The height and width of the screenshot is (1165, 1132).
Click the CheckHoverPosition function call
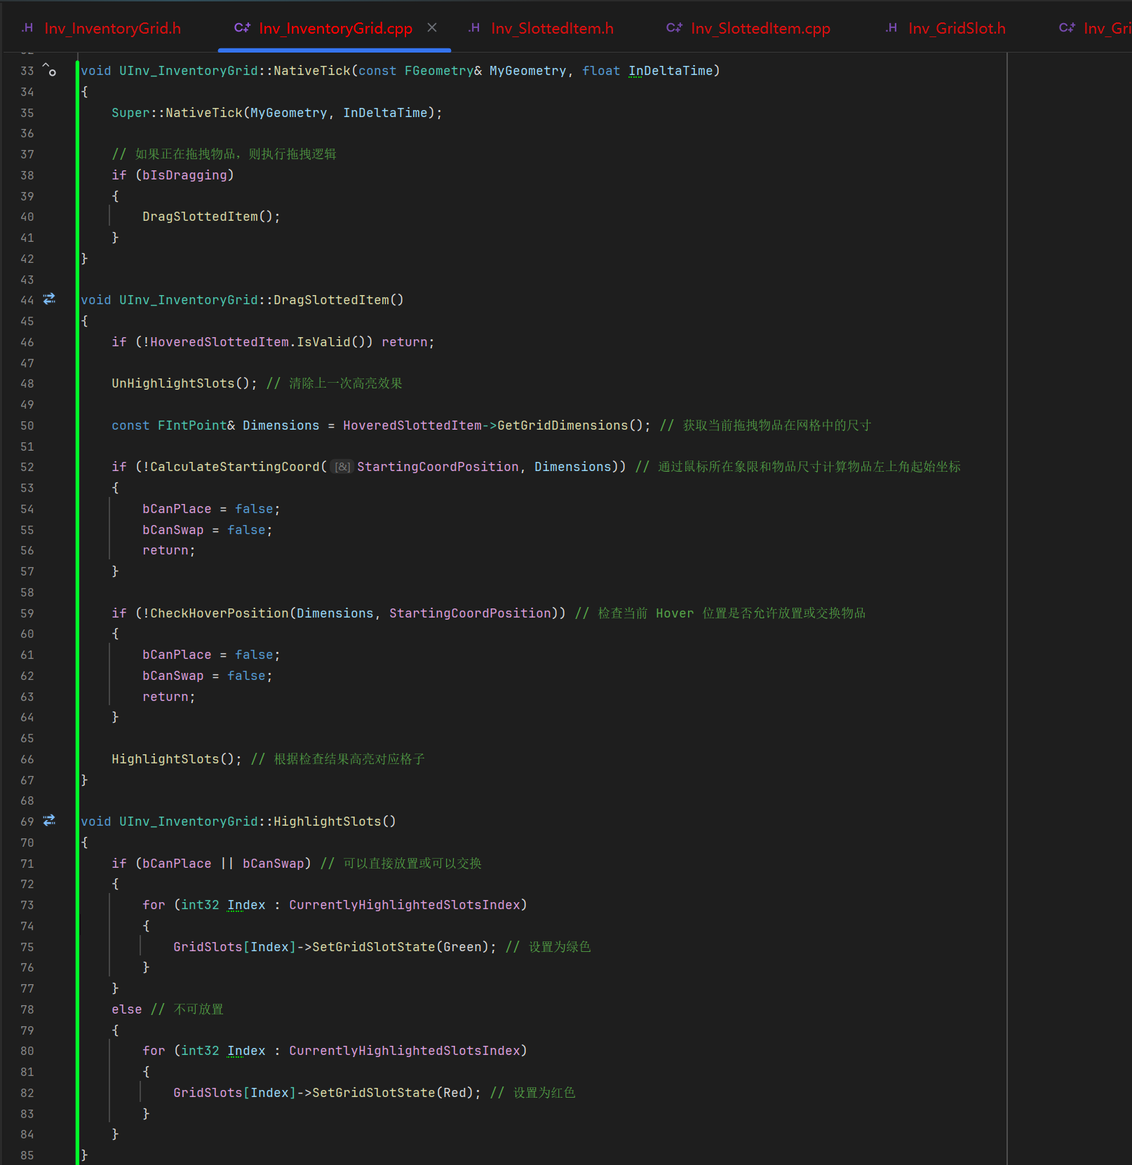(x=220, y=613)
